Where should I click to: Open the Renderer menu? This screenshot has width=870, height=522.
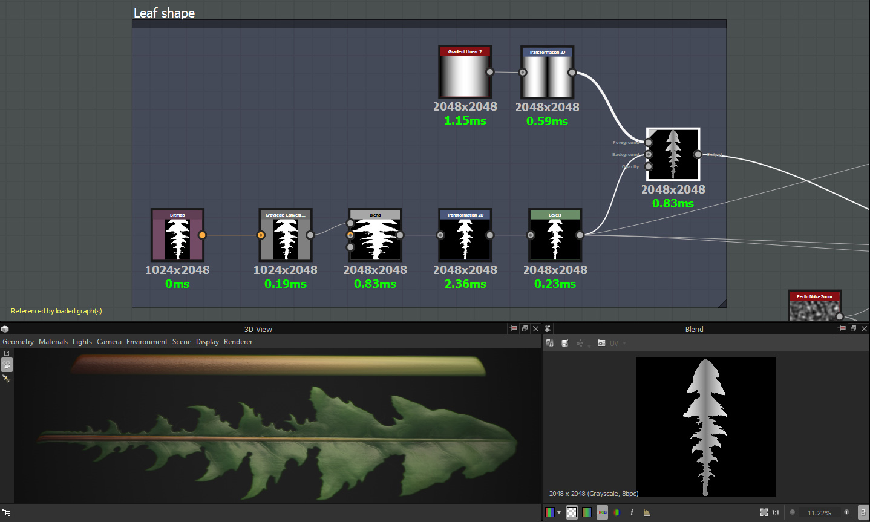tap(238, 342)
